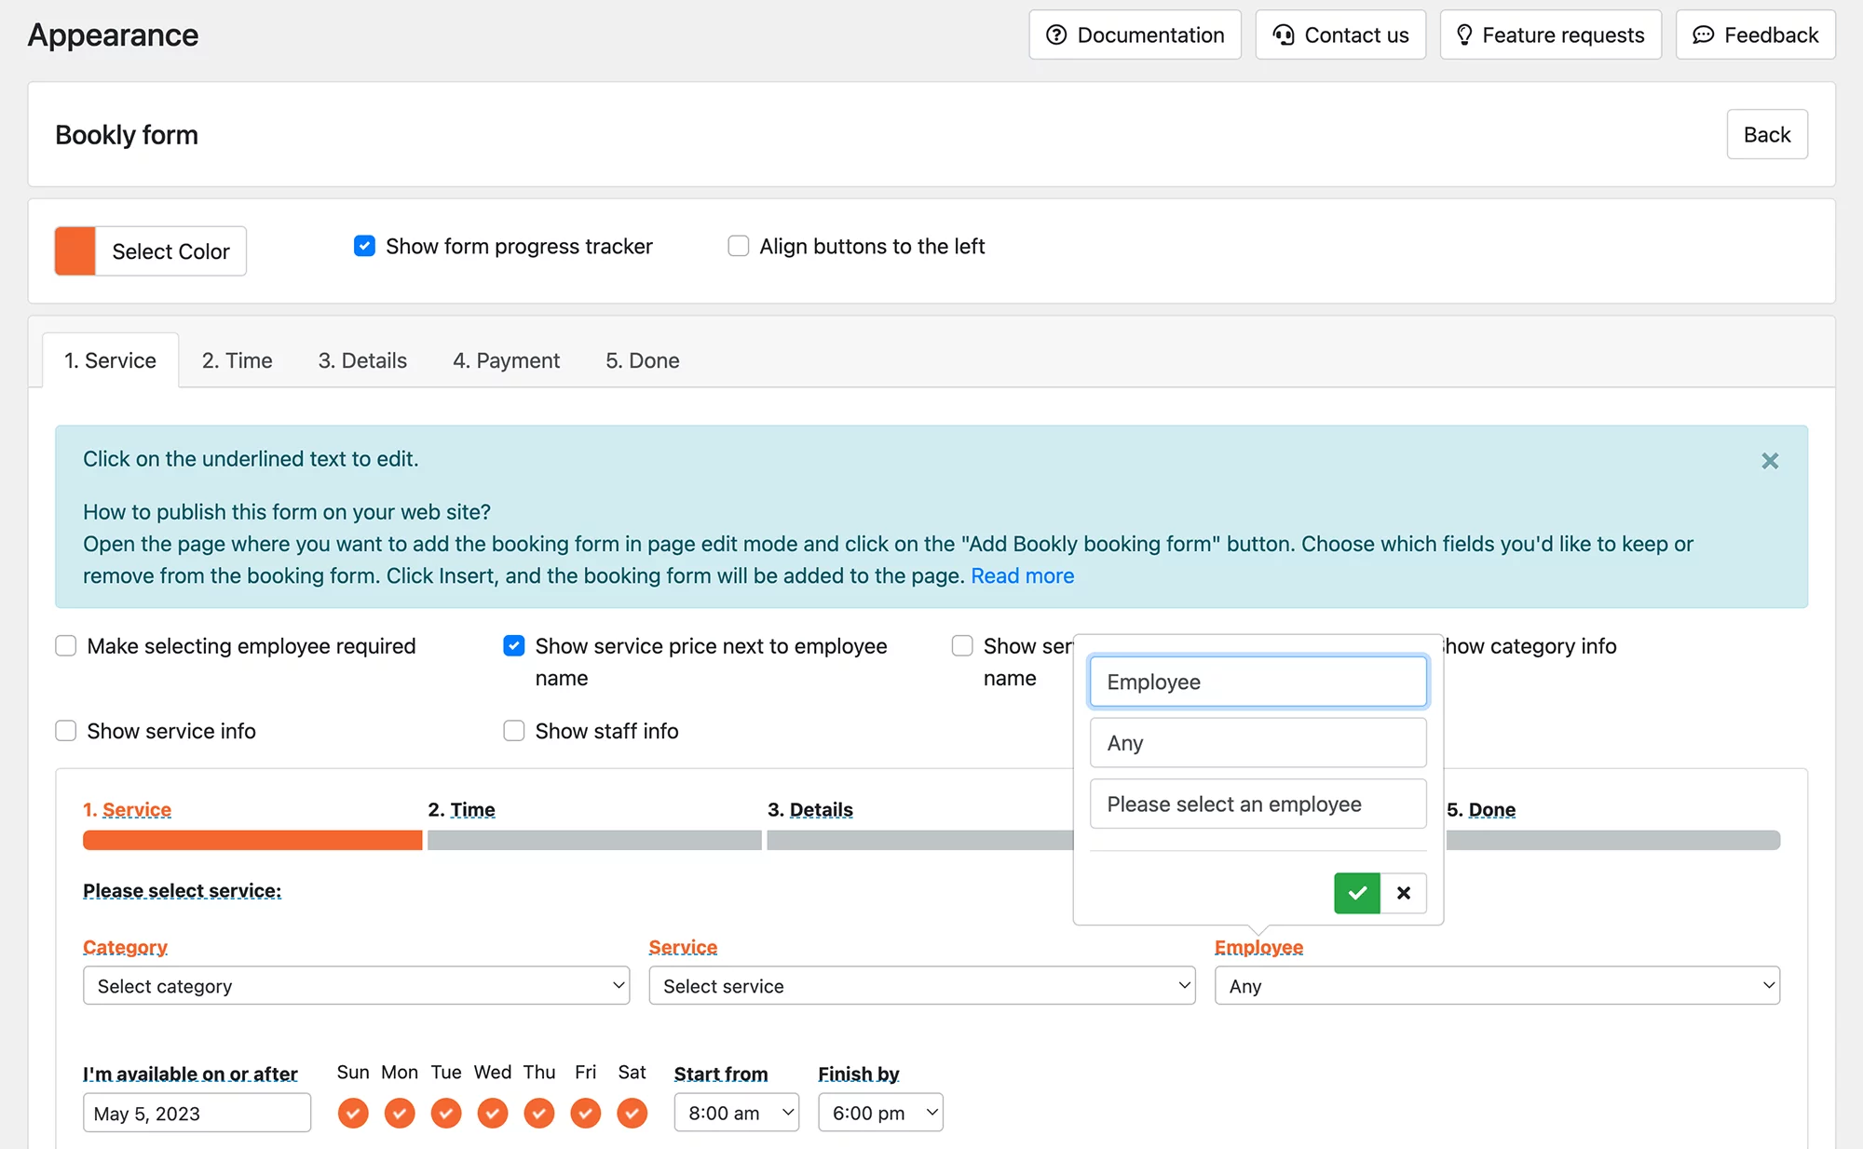Switch to the 2. Time tab

click(x=237, y=360)
